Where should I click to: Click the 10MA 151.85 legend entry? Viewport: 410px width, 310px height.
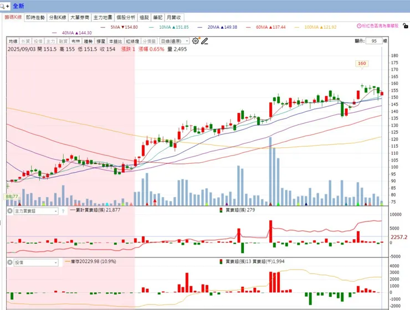169,27
